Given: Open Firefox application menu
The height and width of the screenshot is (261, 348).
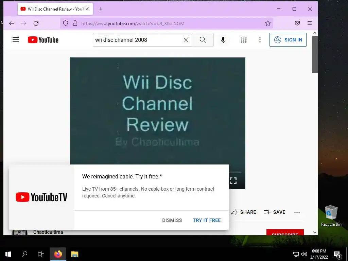Looking at the screenshot, I should coord(310,23).
